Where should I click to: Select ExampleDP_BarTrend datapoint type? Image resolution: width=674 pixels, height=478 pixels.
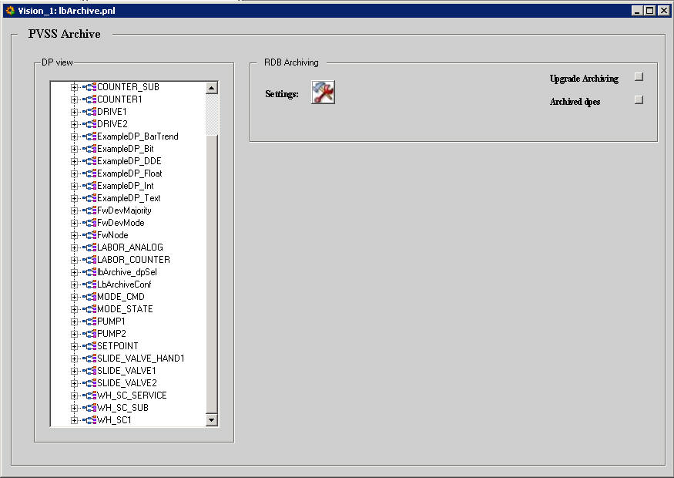(137, 136)
